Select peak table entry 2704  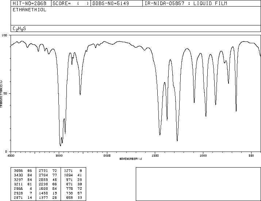(43, 175)
